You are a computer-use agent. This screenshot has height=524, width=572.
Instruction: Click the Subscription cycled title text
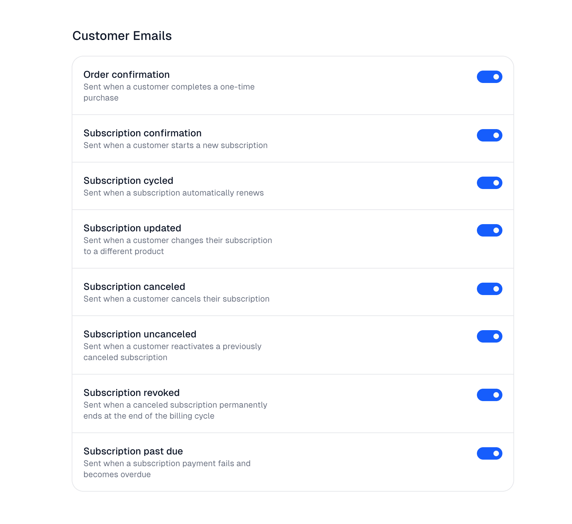click(128, 181)
